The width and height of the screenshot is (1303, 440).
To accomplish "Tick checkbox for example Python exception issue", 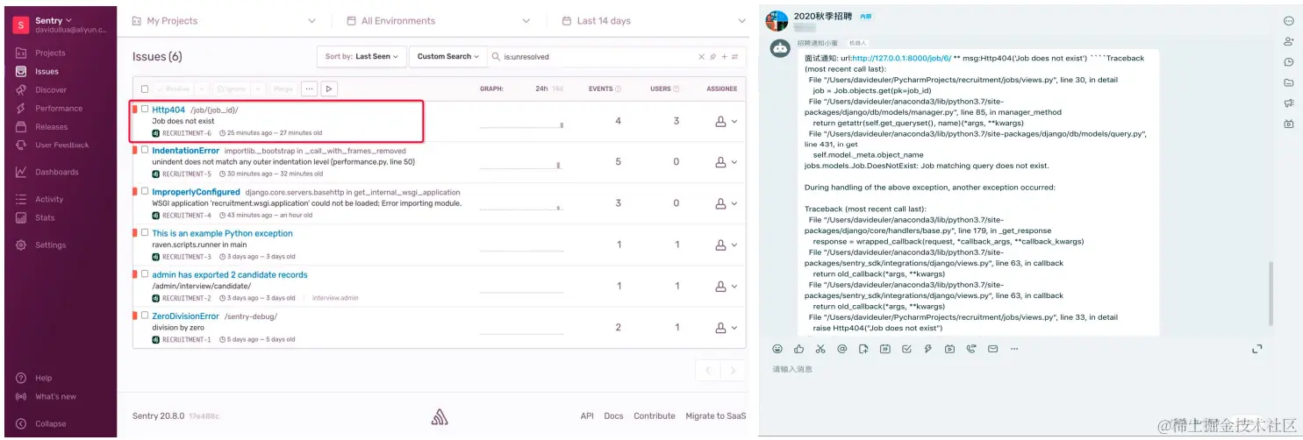I will (146, 233).
